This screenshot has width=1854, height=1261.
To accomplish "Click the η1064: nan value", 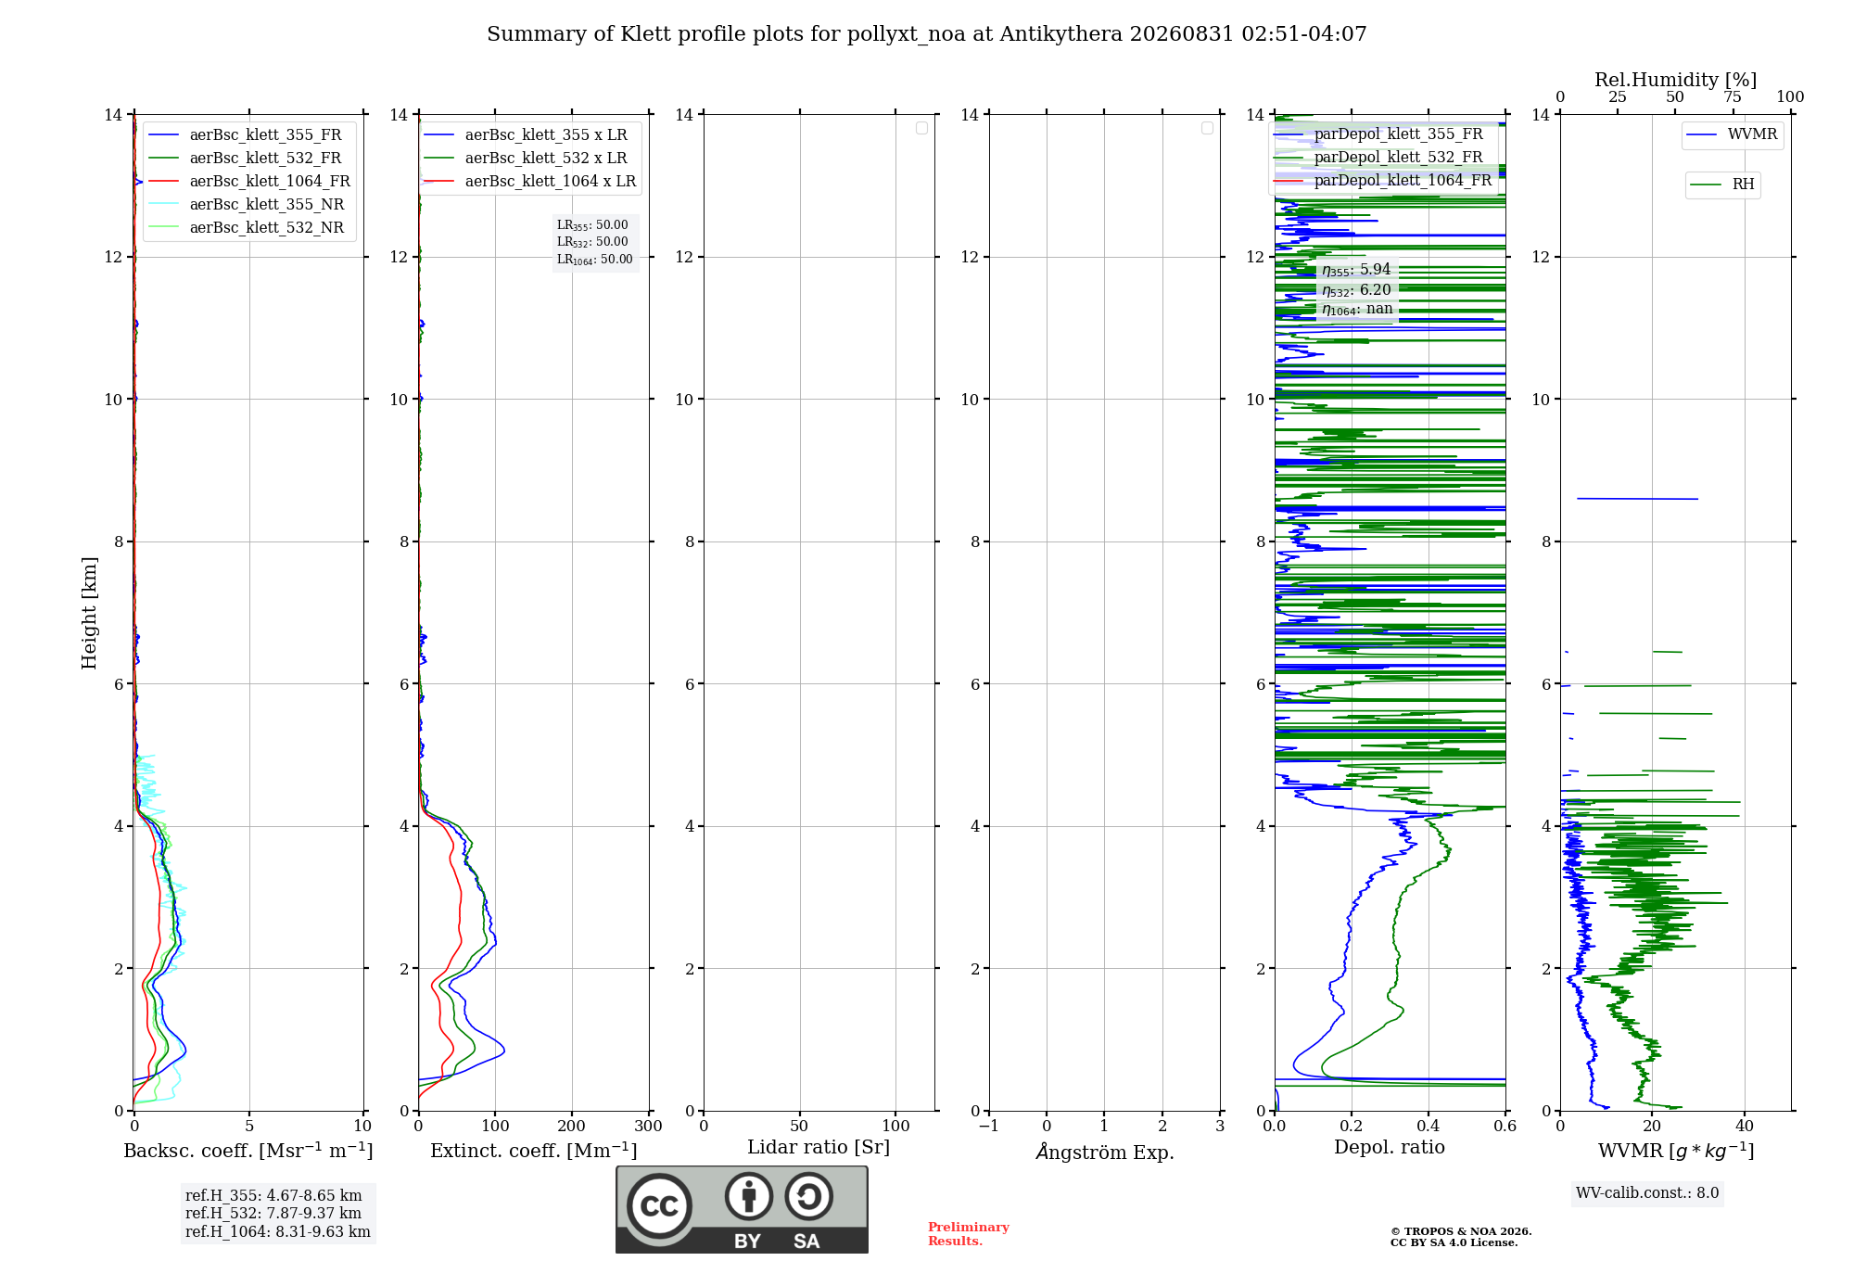I will pyautogui.click(x=1357, y=310).
